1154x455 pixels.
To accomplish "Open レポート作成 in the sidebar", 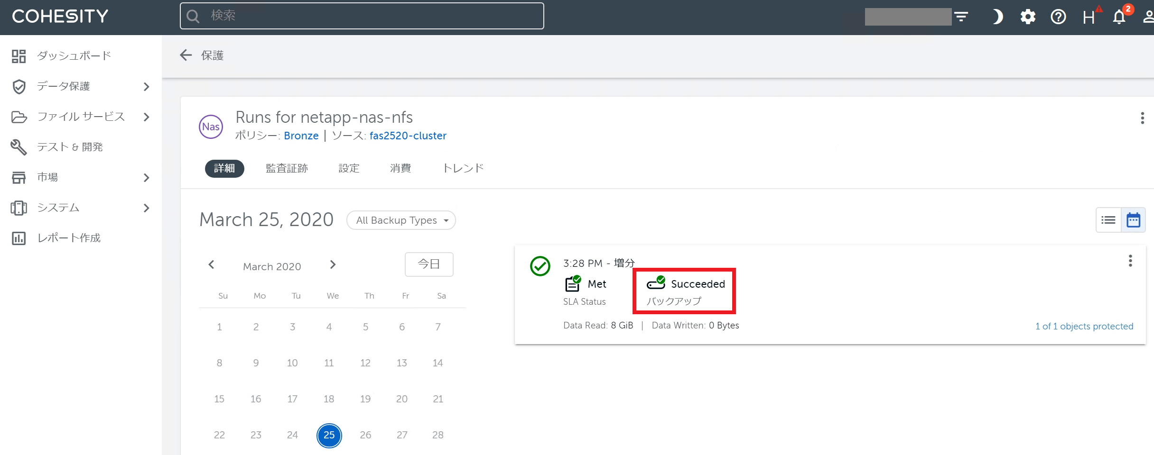I will coord(69,238).
